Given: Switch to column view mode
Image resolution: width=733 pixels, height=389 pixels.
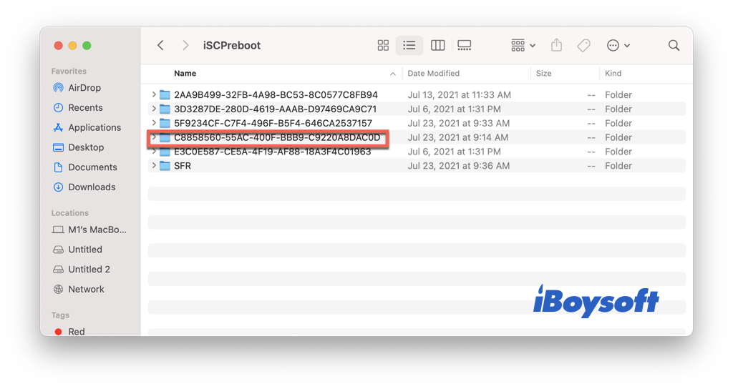Looking at the screenshot, I should (437, 45).
